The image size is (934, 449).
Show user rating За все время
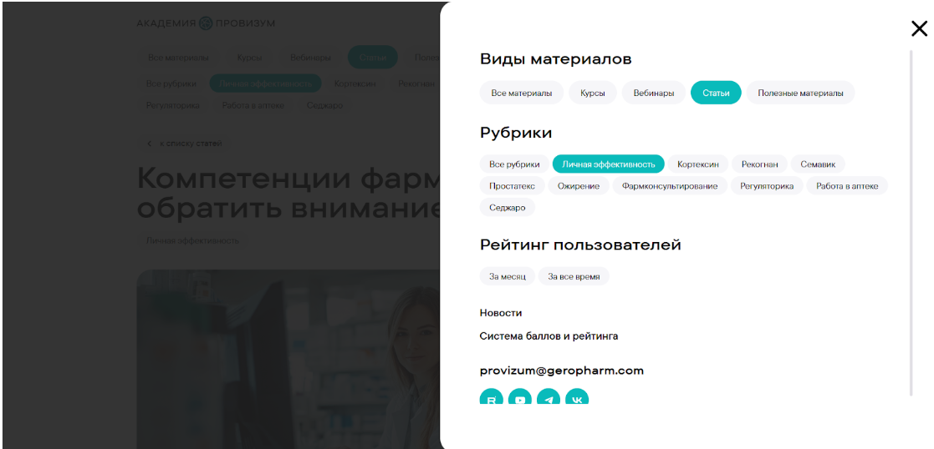coord(574,276)
